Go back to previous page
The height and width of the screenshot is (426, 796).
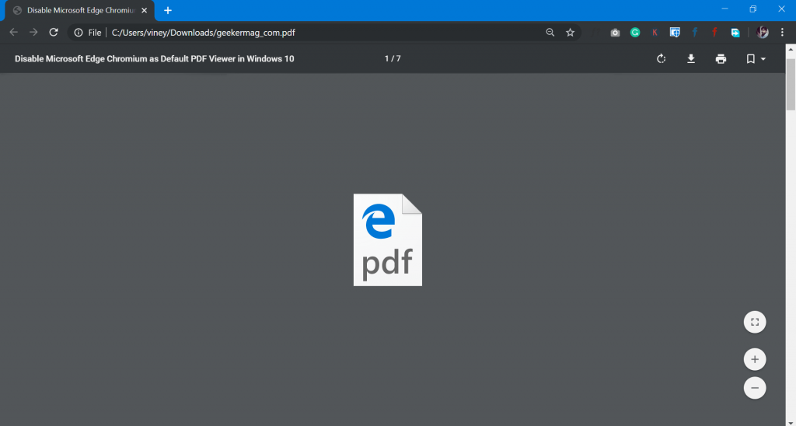14,33
